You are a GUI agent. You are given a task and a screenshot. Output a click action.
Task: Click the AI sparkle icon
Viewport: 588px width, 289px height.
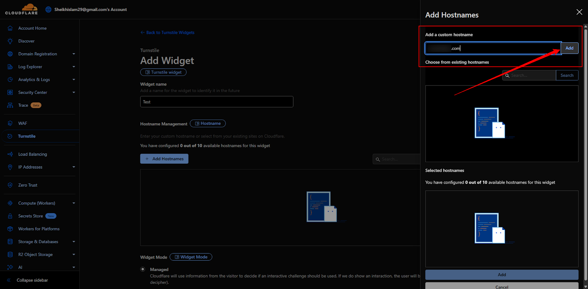[x=10, y=267]
